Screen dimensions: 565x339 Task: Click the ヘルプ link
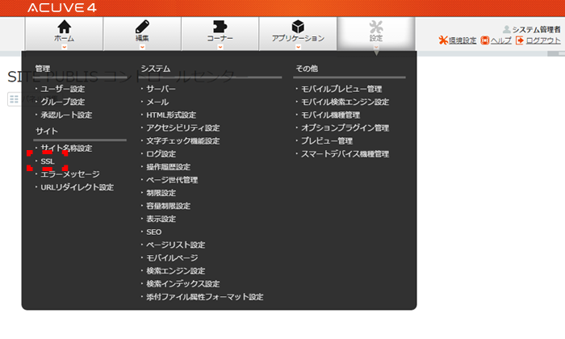tap(501, 40)
